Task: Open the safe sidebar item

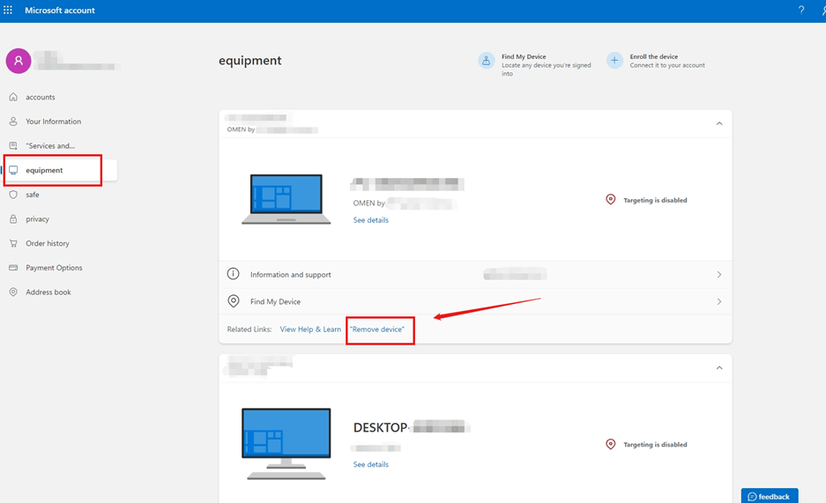Action: tap(32, 195)
